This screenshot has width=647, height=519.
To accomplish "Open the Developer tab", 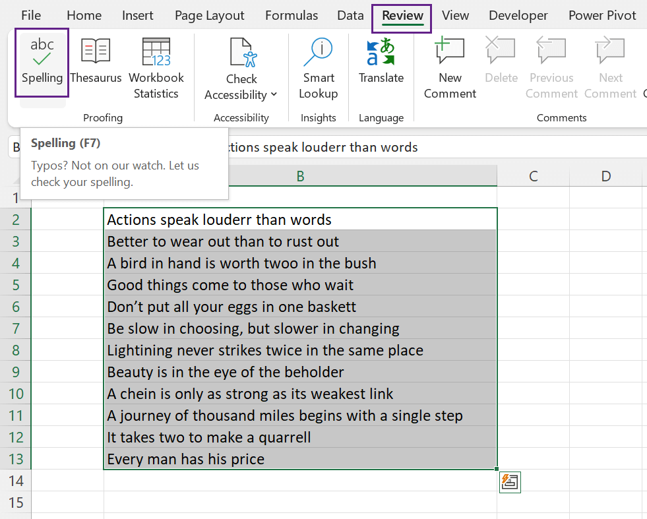I will [518, 15].
